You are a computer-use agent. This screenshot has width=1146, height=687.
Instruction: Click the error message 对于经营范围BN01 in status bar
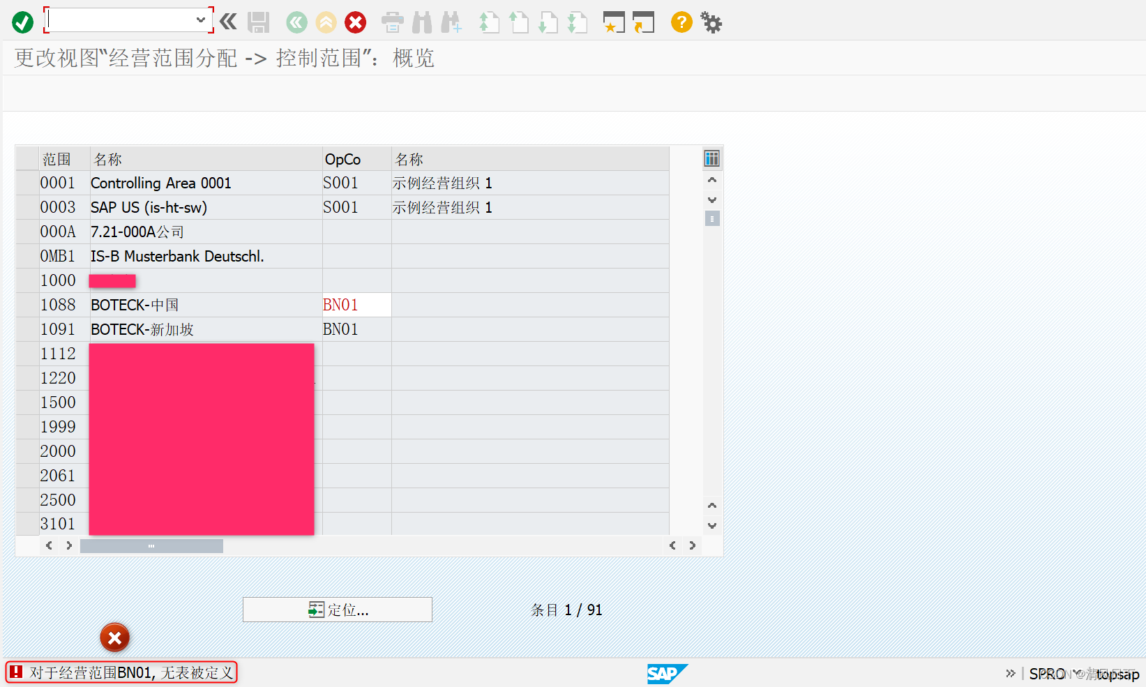pos(122,672)
